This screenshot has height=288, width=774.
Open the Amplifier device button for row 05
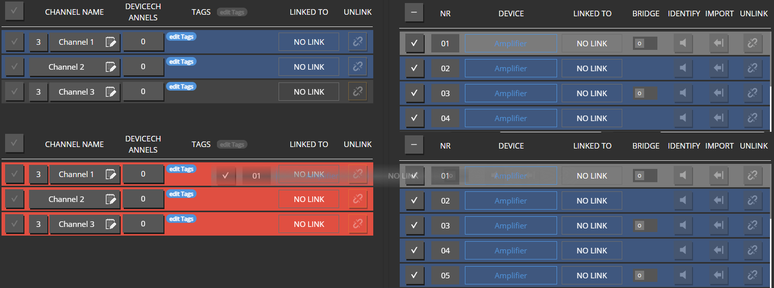pyautogui.click(x=511, y=275)
